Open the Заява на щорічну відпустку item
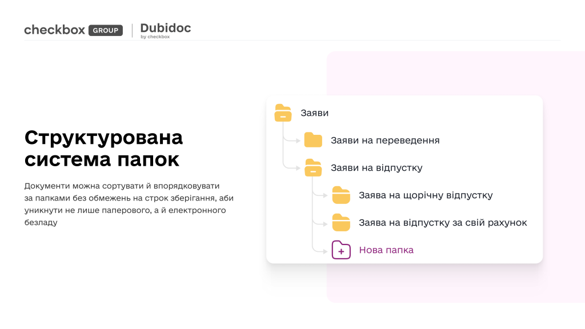The height and width of the screenshot is (329, 585). click(426, 195)
